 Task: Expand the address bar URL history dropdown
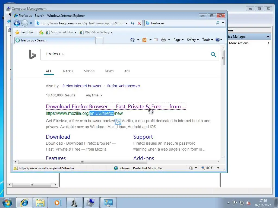pos(127,23)
